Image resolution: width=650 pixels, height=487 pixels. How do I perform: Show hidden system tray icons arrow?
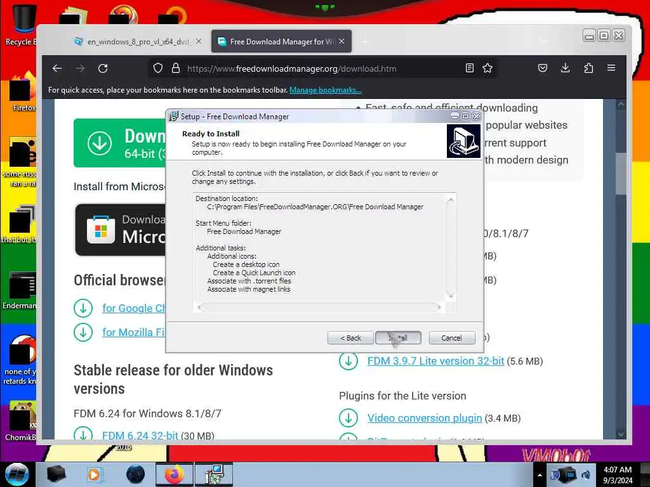coord(540,474)
